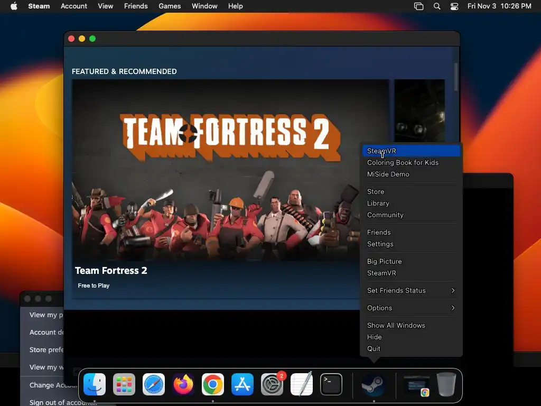Close the Steam store window

click(x=71, y=39)
